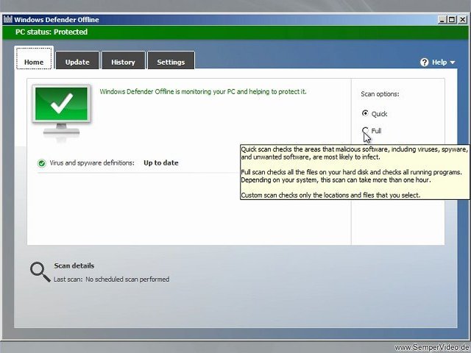Expand the Help dropdown arrow
Screen dimensions: 471x353
click(x=453, y=63)
